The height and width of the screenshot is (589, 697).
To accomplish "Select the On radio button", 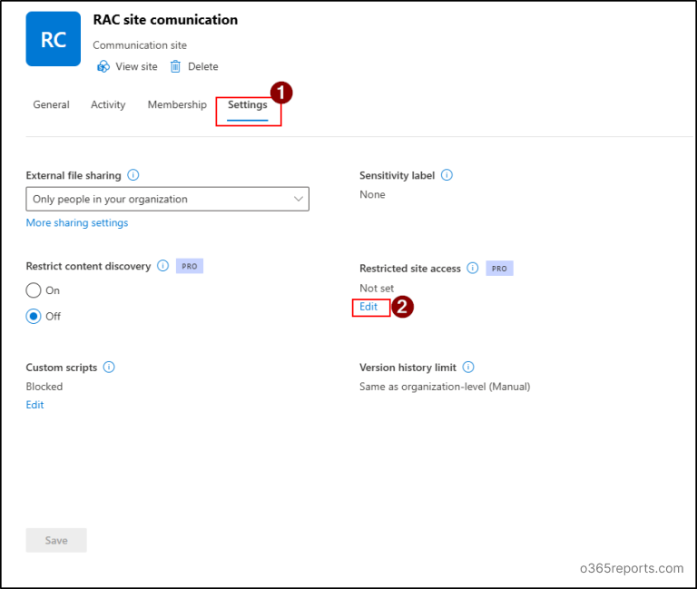I will pos(34,290).
